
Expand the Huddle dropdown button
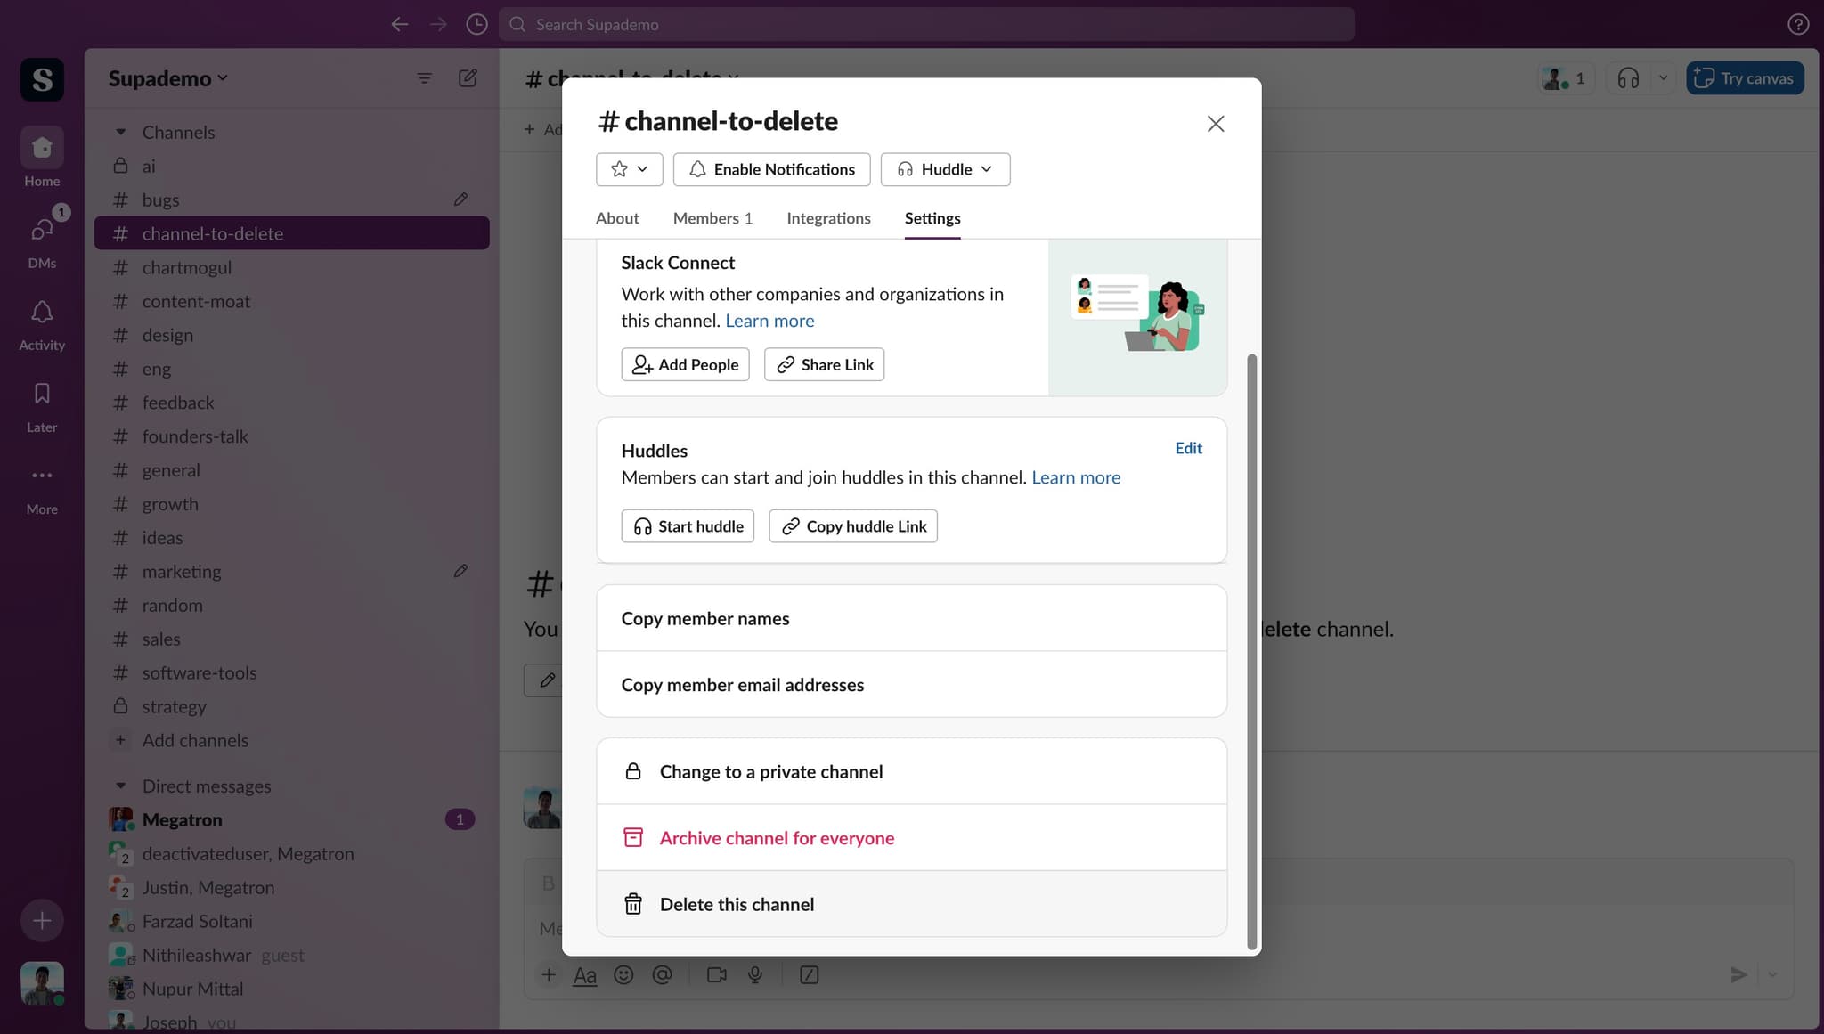click(x=945, y=169)
